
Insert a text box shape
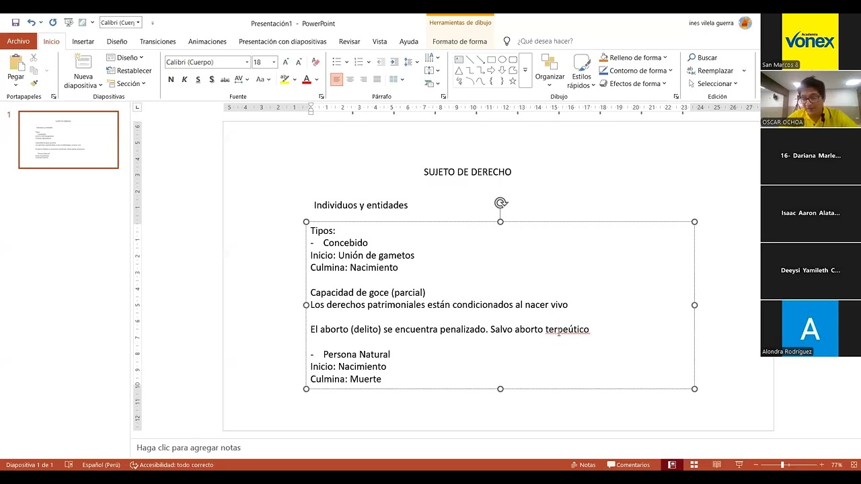pyautogui.click(x=459, y=59)
